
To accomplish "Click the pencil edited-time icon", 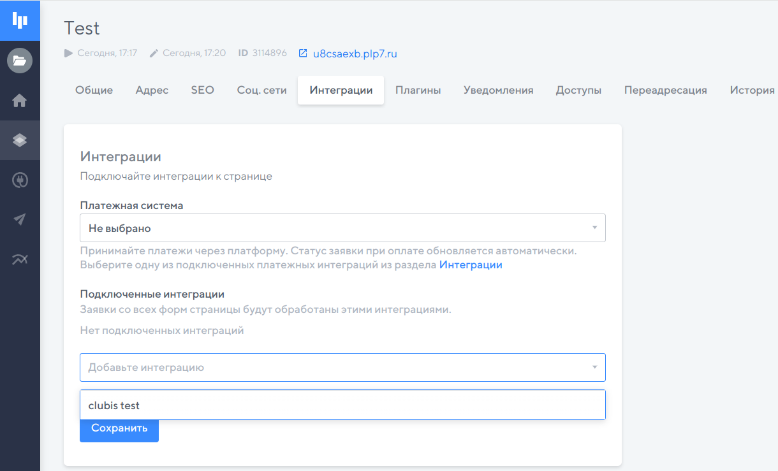I will coord(153,54).
